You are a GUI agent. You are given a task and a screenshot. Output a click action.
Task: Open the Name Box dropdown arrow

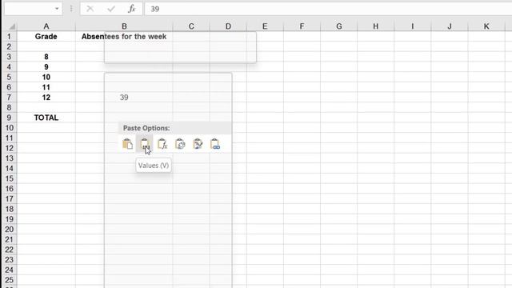tap(57, 9)
